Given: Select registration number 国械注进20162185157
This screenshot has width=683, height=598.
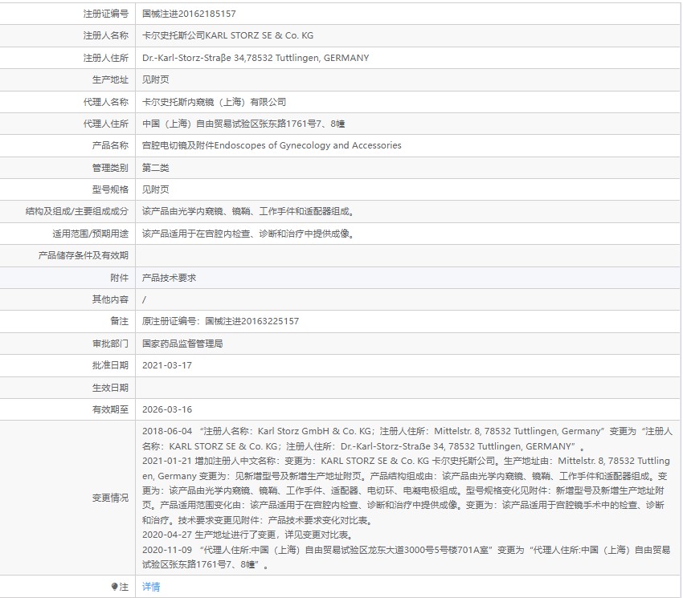Looking at the screenshot, I should 189,14.
